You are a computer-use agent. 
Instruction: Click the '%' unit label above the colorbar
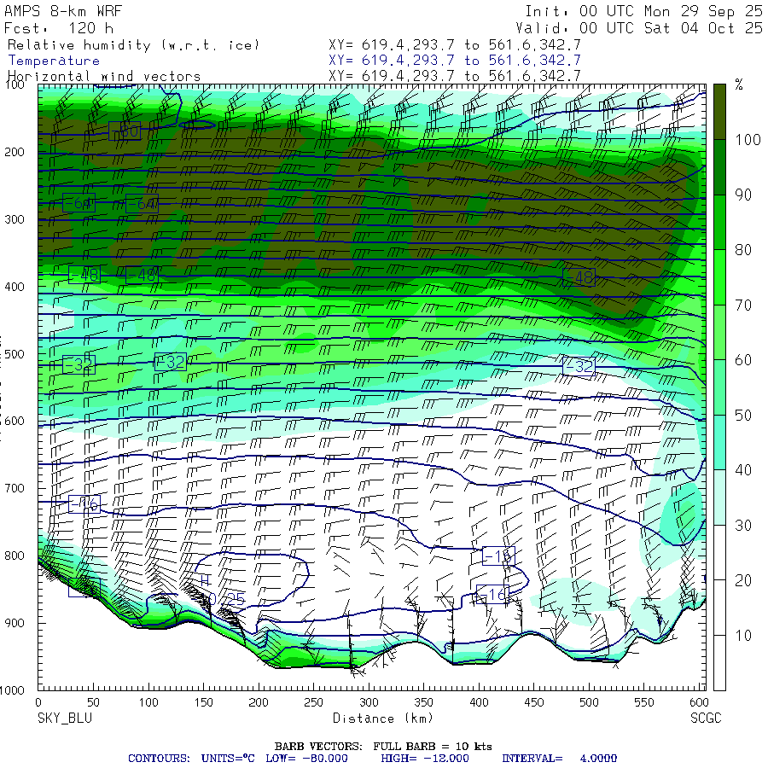point(739,84)
